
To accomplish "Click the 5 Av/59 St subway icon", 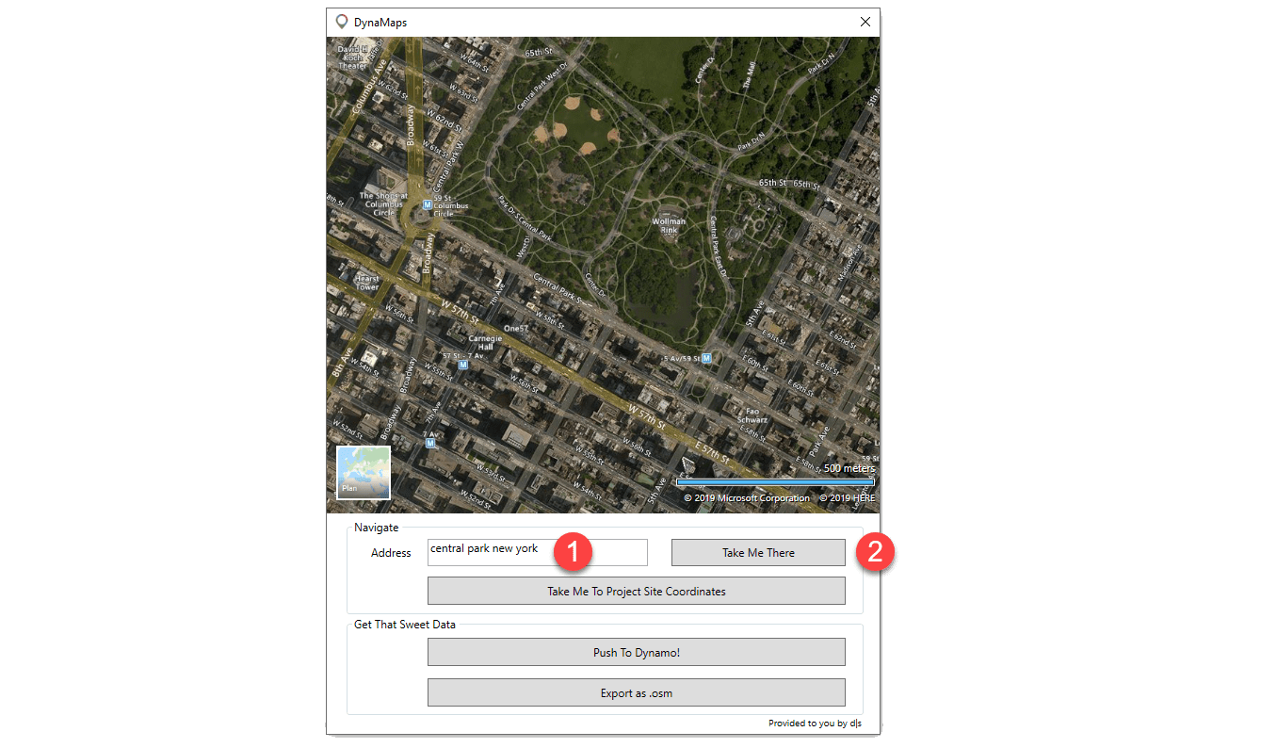I will coord(706,358).
